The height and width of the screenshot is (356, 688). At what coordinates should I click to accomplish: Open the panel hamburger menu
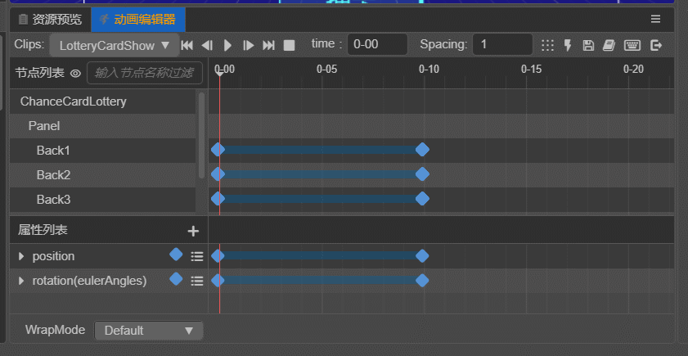pos(655,19)
